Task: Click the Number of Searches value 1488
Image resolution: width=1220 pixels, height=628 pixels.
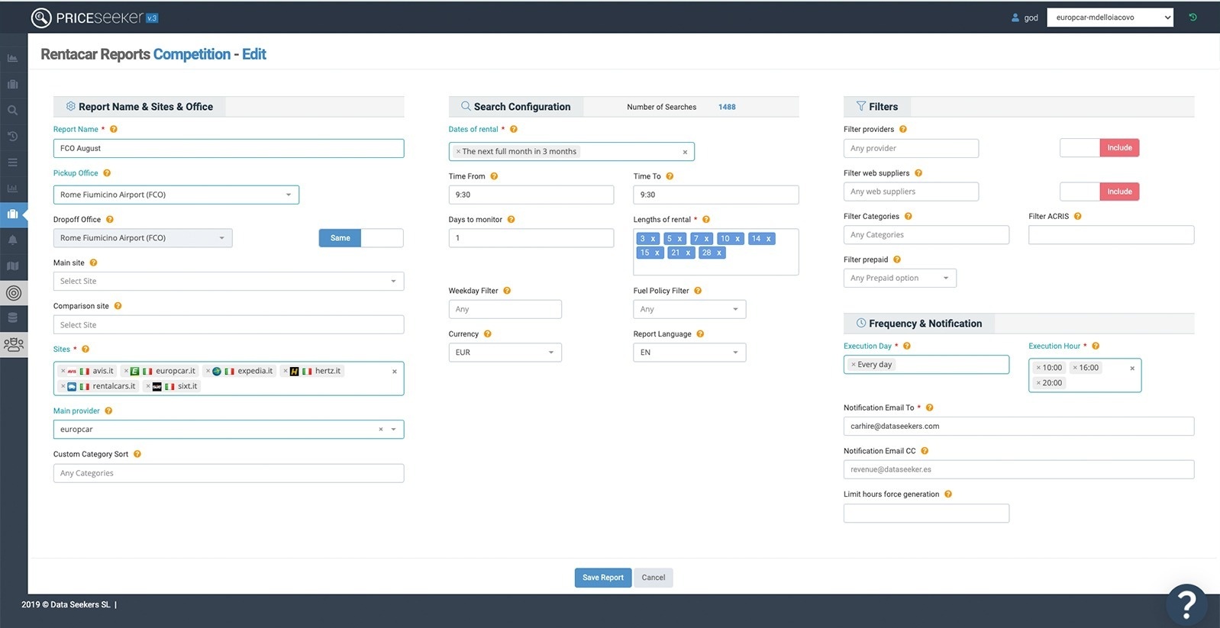Action: coord(727,107)
